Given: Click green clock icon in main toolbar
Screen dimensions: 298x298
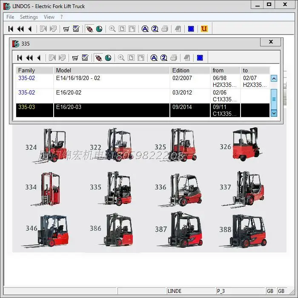Looking at the screenshot, I should click(x=99, y=29).
